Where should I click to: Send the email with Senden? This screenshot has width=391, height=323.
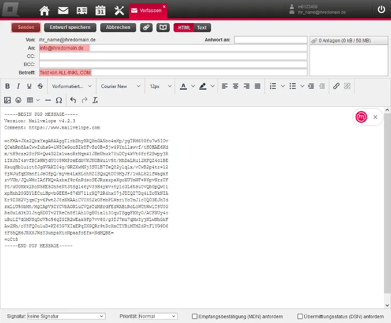(x=26, y=27)
